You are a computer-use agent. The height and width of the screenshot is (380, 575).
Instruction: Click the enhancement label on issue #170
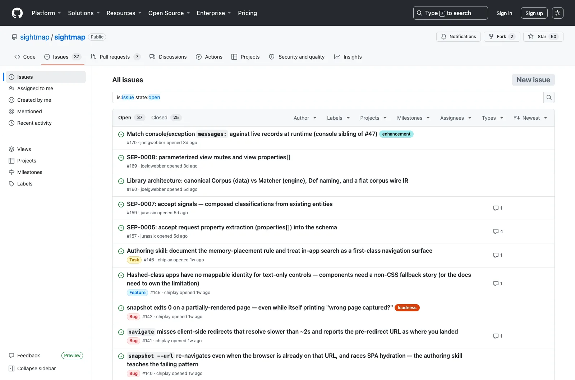[396, 134]
